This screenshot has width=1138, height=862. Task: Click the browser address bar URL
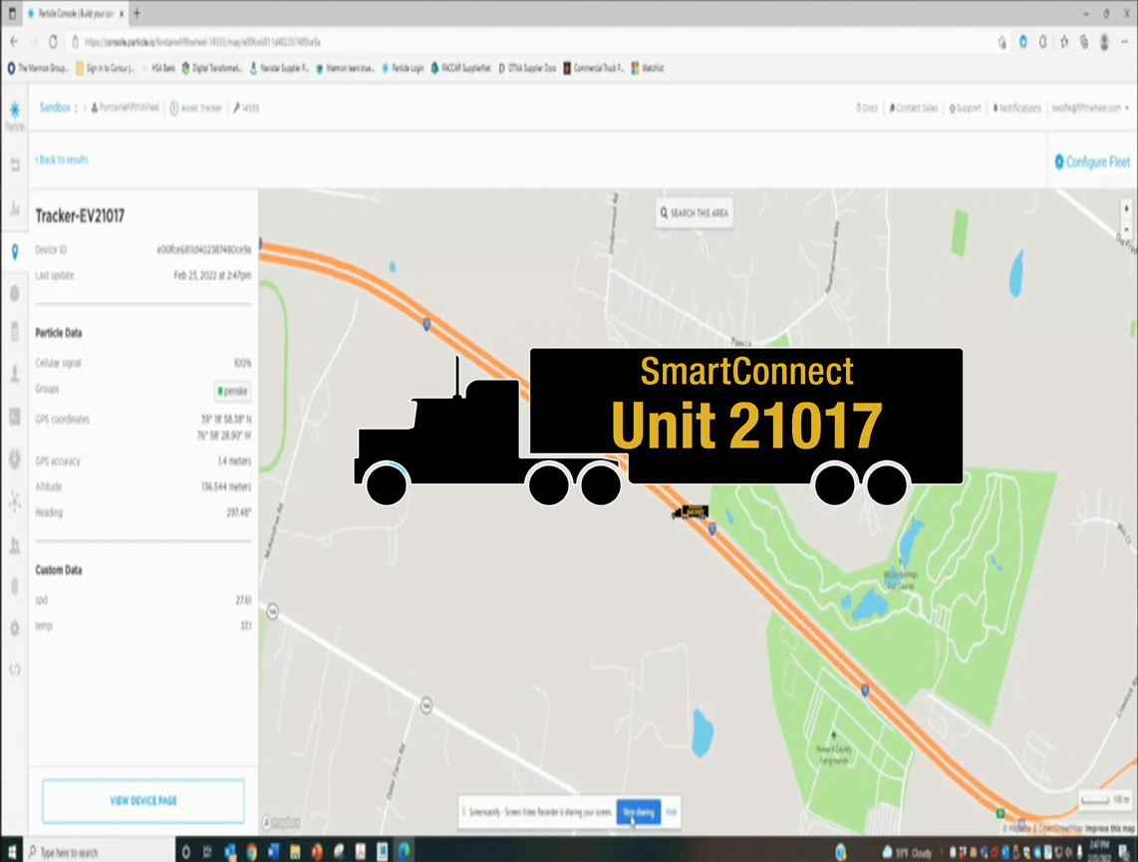[x=202, y=42]
